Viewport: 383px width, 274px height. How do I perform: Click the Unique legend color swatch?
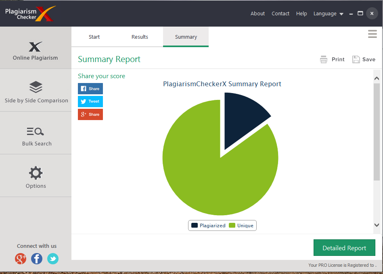(x=232, y=225)
